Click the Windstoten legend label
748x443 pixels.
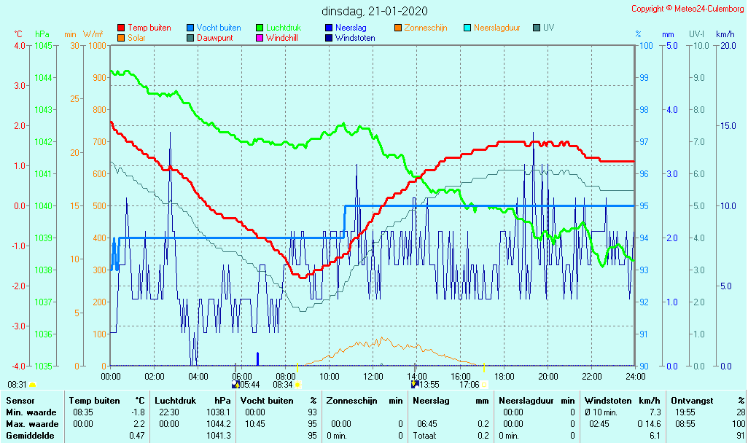point(355,38)
